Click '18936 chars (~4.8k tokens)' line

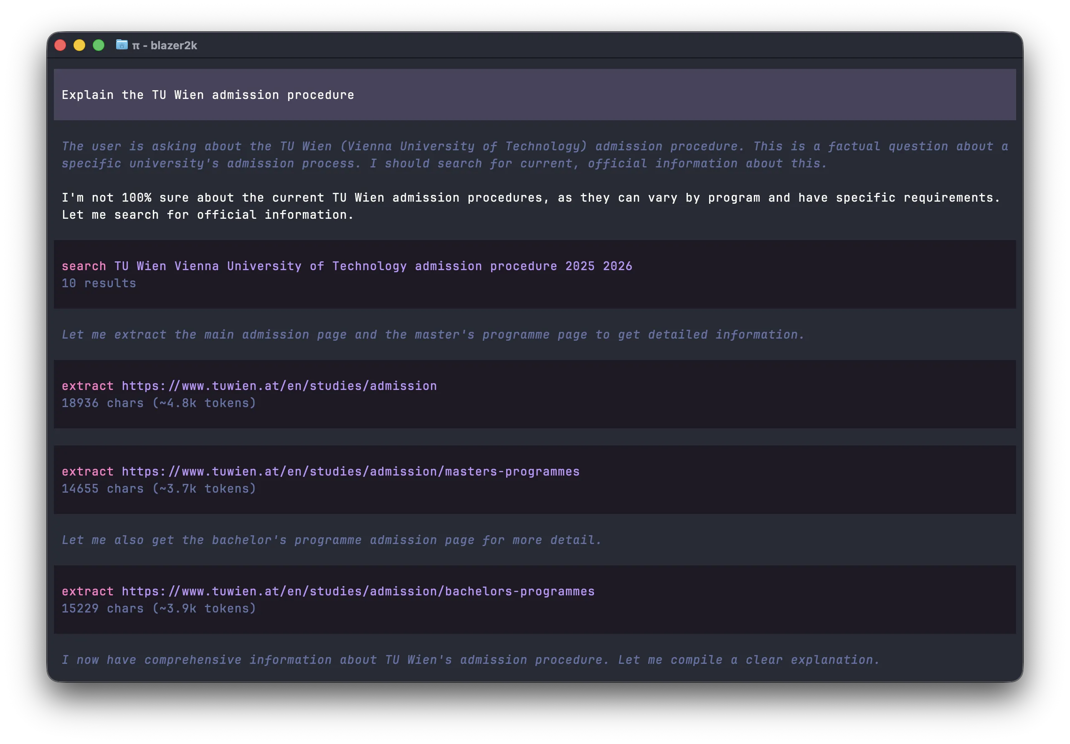(x=159, y=403)
